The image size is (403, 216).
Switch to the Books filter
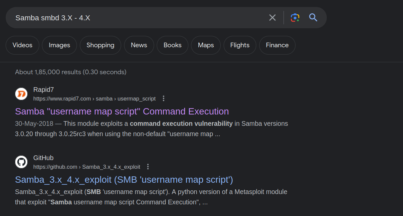(172, 45)
